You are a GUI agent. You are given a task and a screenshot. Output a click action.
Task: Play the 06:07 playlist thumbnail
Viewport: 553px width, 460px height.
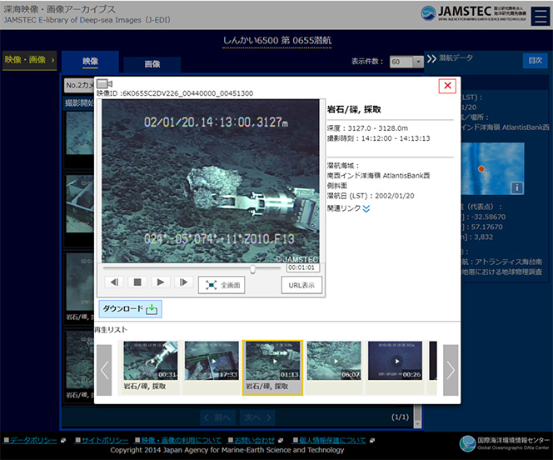(x=334, y=361)
